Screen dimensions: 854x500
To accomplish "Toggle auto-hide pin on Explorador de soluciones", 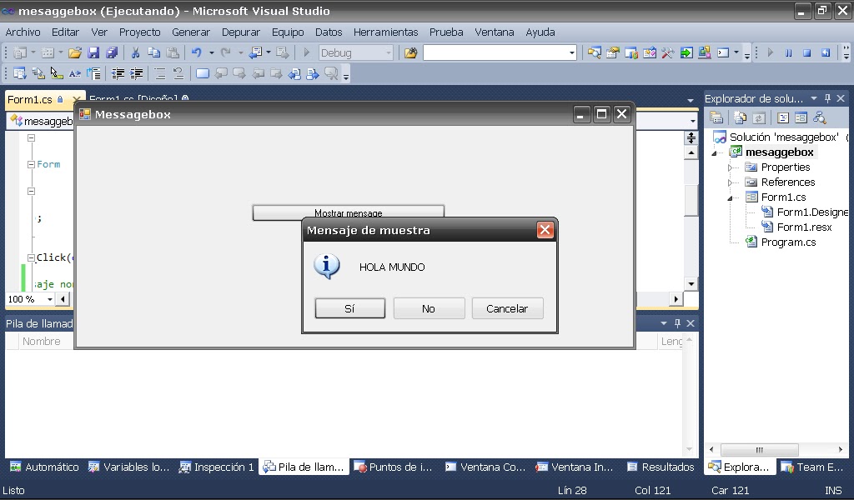I will [828, 97].
